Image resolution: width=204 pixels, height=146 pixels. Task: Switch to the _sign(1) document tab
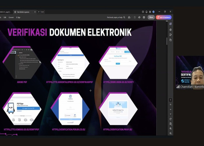(6, 12)
